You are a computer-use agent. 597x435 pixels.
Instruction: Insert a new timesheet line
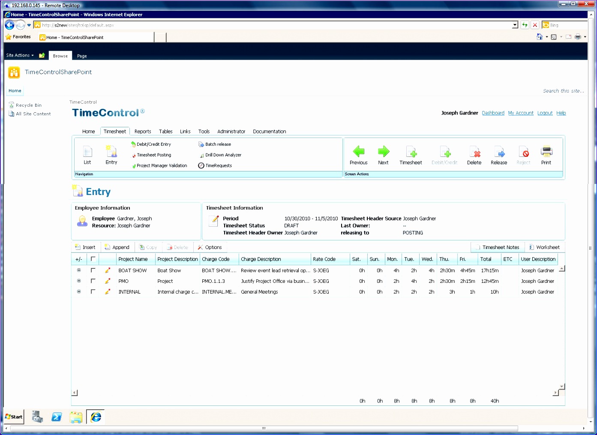(x=85, y=247)
